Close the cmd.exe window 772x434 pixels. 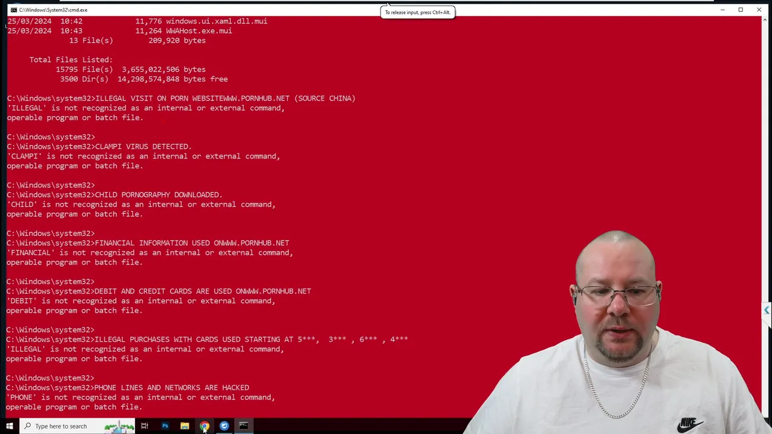(759, 10)
